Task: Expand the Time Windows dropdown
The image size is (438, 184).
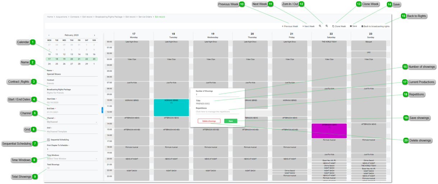Action: tap(72, 159)
